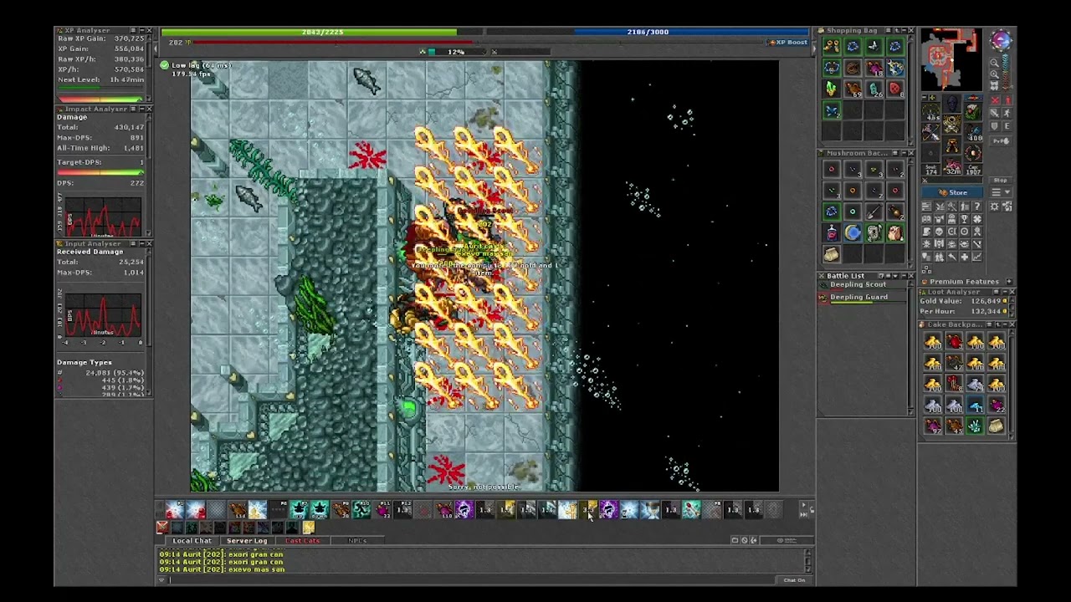Click the chat message input field
Viewport: 1071px width, 602px height.
tap(473, 579)
